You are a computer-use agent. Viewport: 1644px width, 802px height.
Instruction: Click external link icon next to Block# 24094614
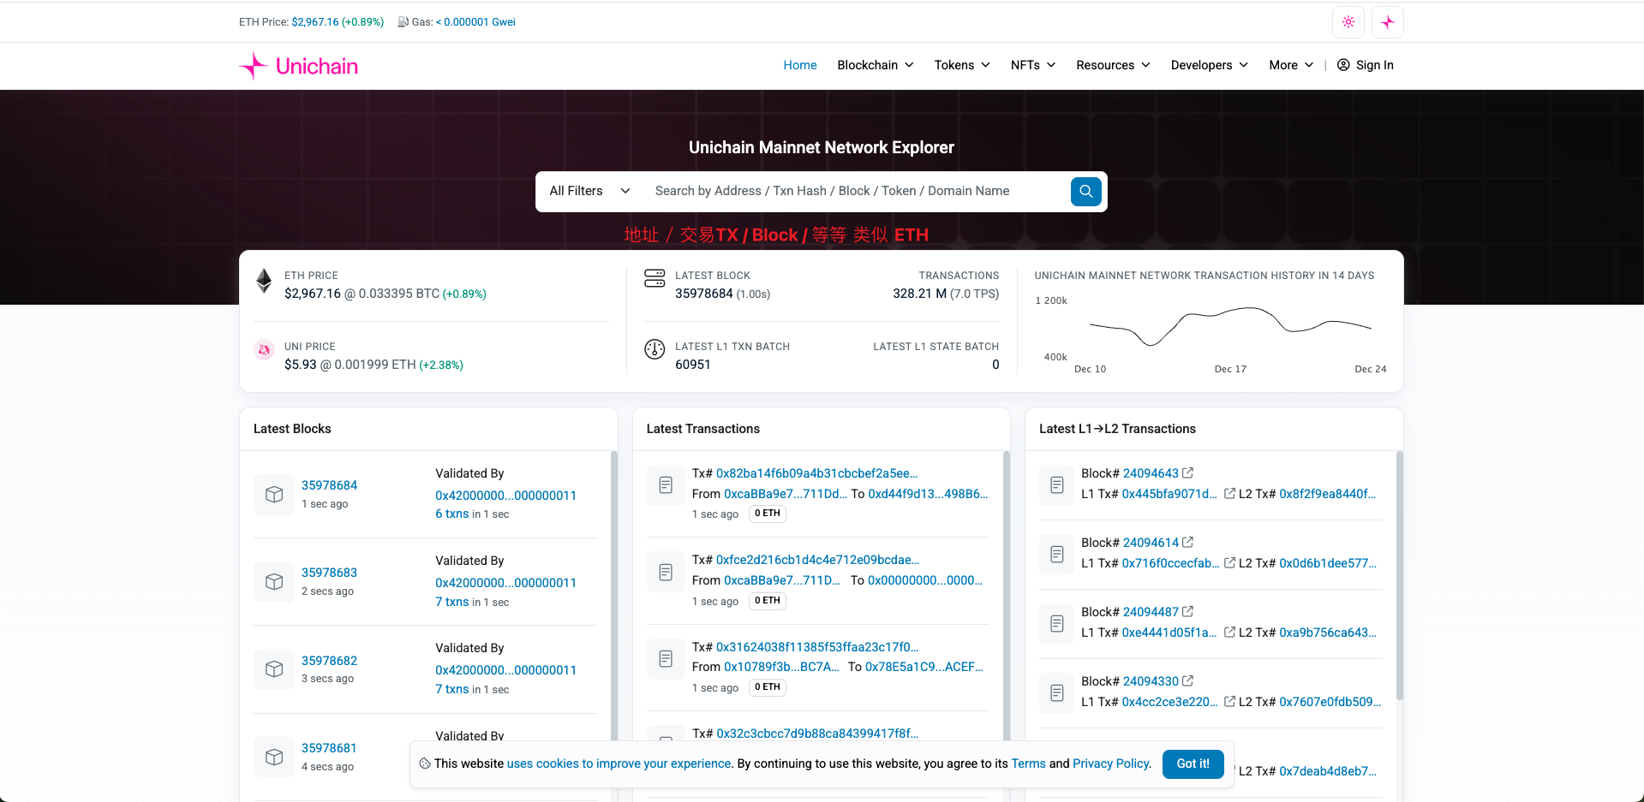(x=1187, y=543)
